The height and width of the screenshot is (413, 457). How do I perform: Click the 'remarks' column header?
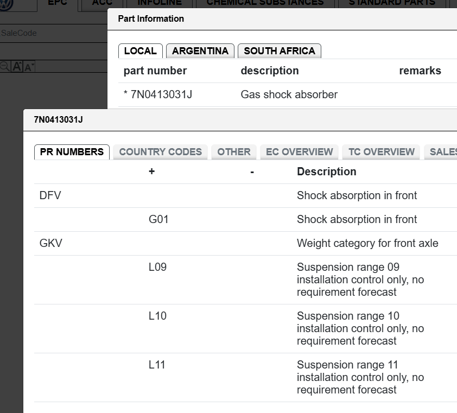[x=420, y=71]
